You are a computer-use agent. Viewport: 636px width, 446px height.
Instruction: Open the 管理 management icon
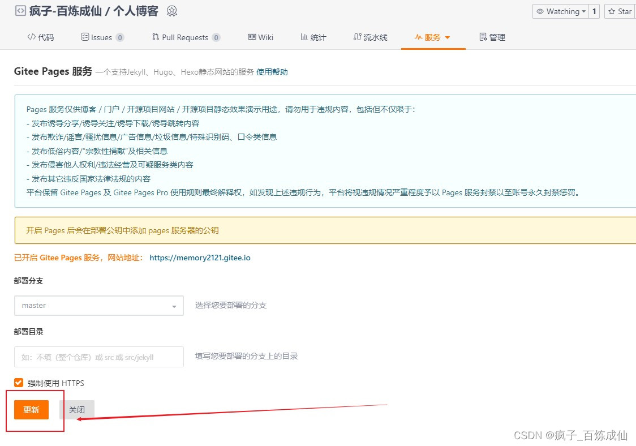484,37
